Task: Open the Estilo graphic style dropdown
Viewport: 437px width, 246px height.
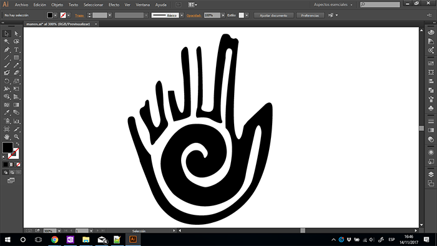Action: coord(247,16)
